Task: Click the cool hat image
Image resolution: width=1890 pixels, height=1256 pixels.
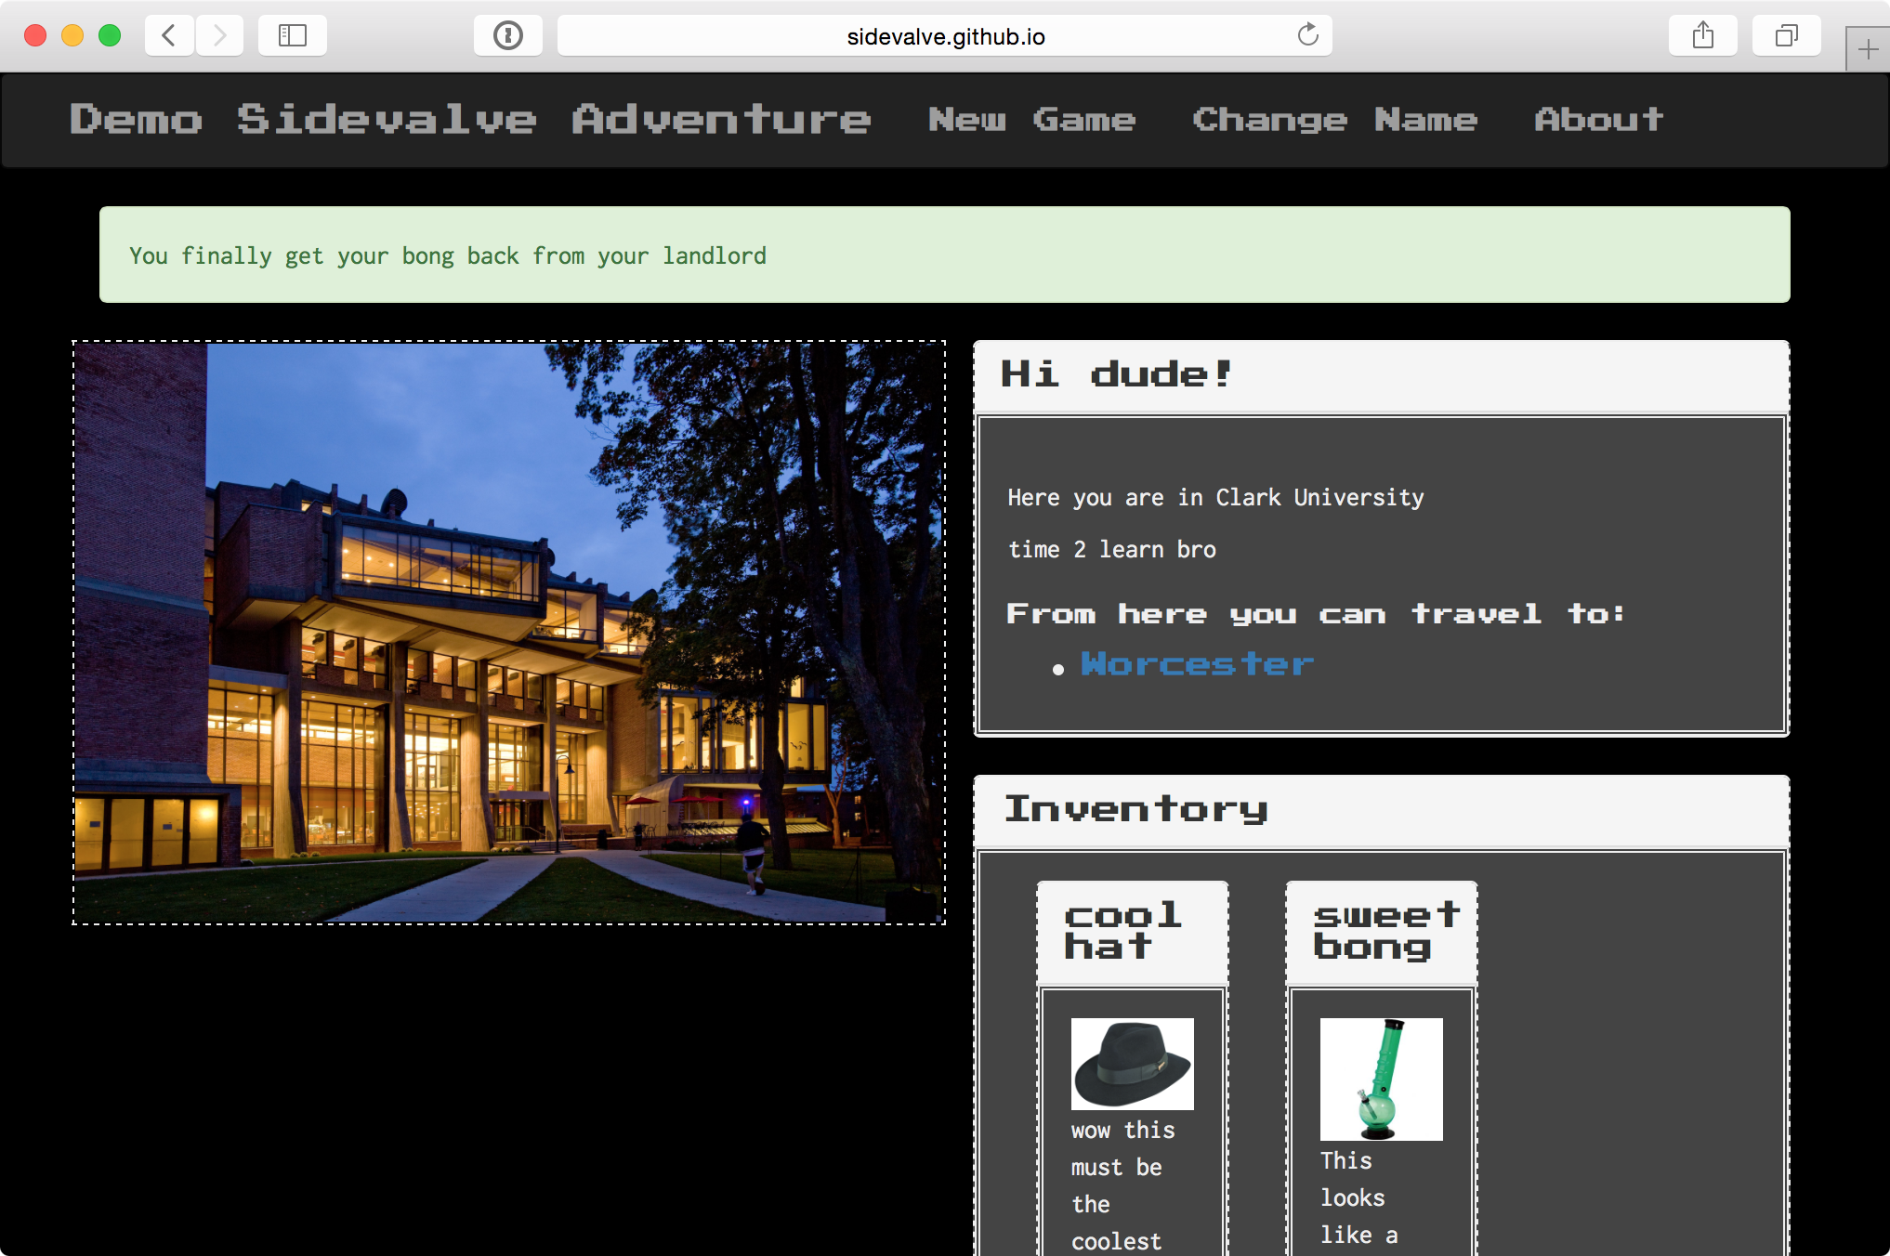Action: coord(1132,1064)
